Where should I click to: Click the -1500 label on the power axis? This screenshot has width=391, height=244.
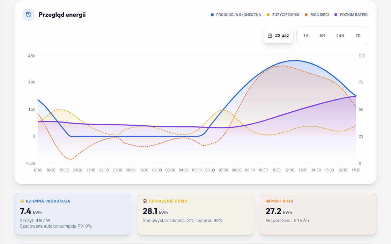point(30,163)
